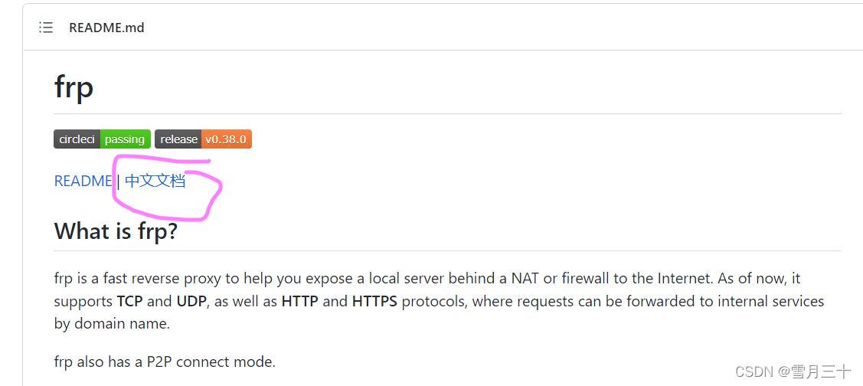Click the bold UDP protocol word
Viewport: 863px width, 386px height.
pos(191,301)
